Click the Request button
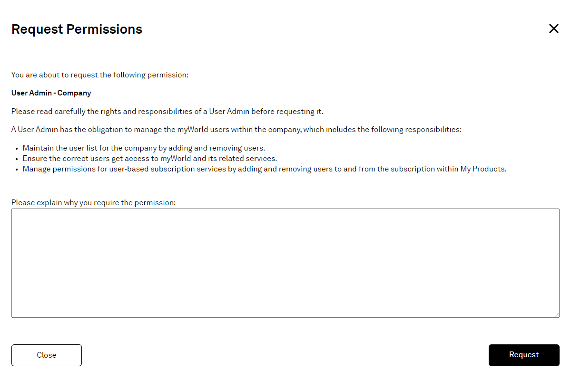 coord(524,355)
